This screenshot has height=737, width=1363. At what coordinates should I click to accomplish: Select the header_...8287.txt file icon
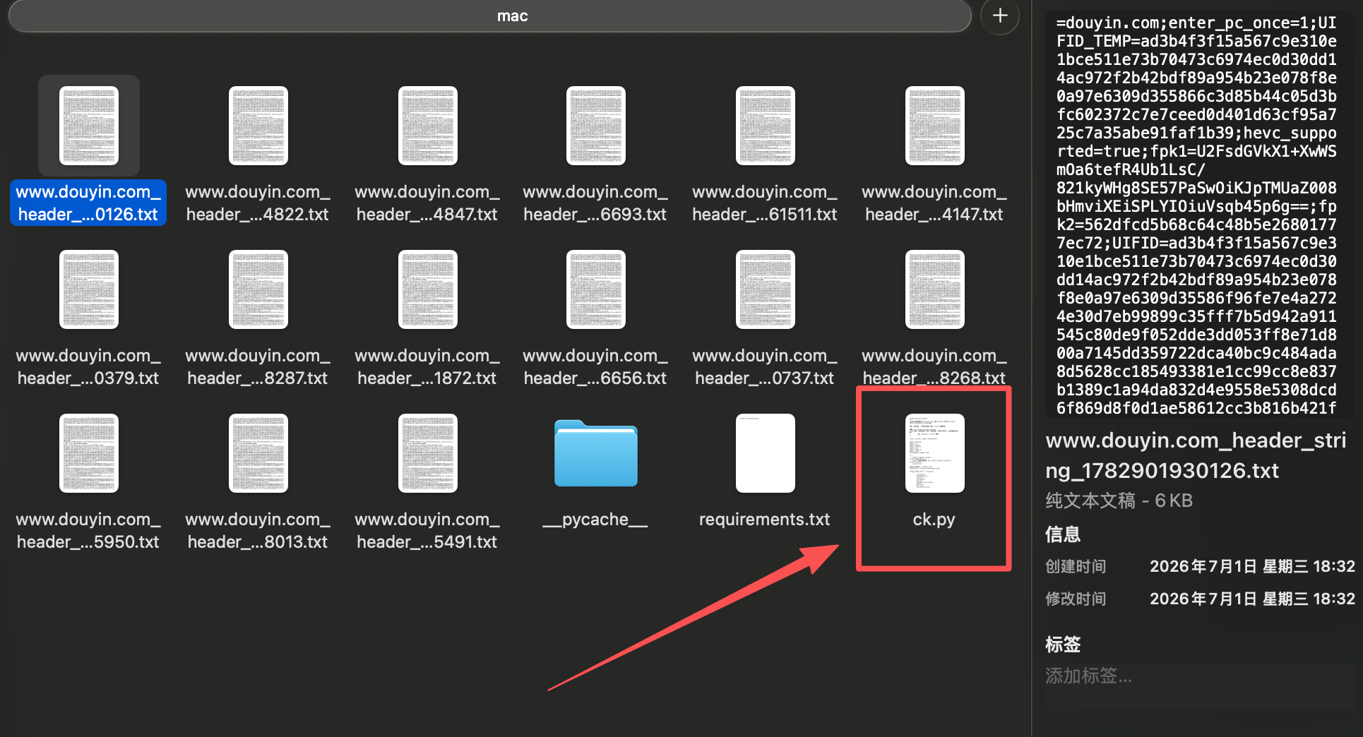(x=258, y=289)
